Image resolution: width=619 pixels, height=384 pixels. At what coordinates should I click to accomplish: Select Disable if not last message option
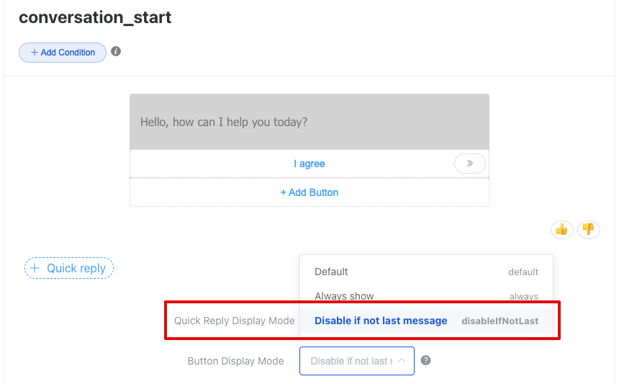click(x=381, y=321)
